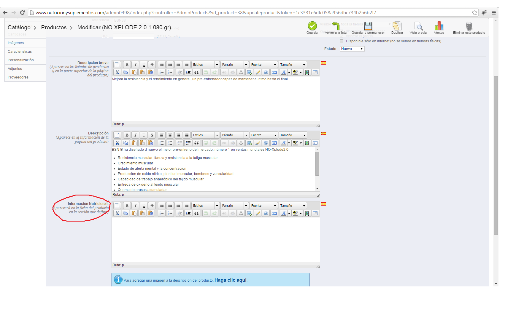Justify text in Descripción editor
Viewport: 505px width, 311px height.
186,135
